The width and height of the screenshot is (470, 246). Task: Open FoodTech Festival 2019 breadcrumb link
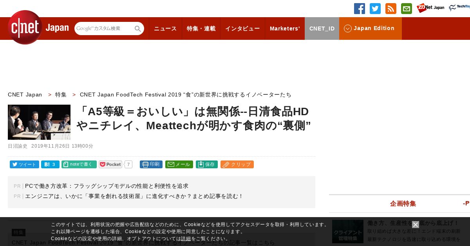click(x=186, y=94)
